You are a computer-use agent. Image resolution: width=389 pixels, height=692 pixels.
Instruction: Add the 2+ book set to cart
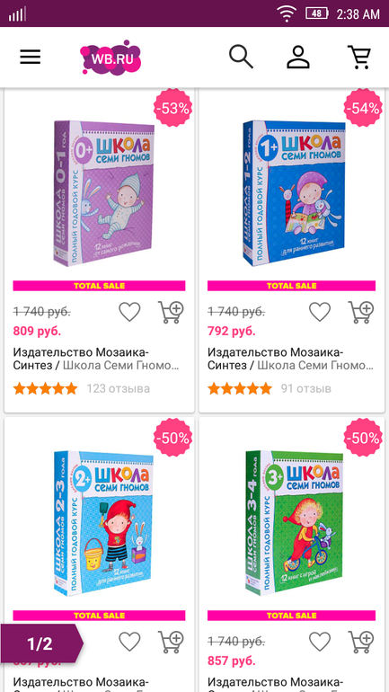(x=171, y=643)
